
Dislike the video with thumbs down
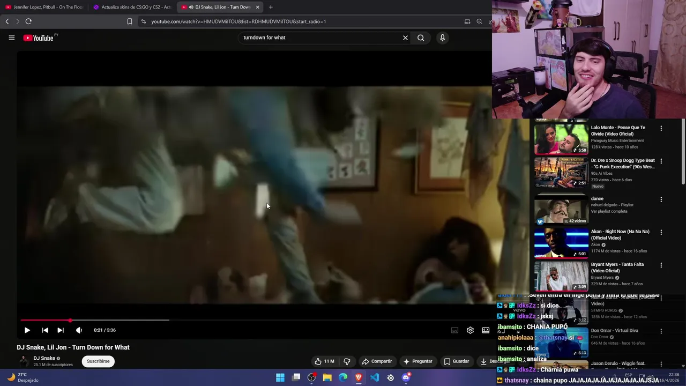[347, 361]
